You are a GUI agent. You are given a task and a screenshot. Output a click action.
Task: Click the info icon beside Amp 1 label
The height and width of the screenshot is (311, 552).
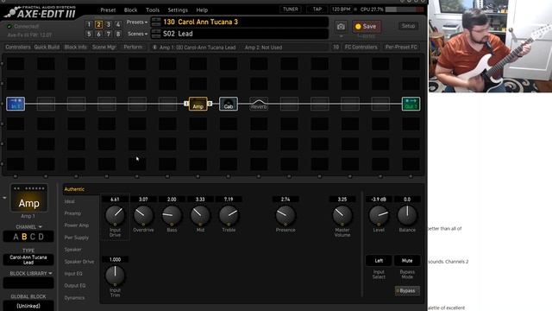click(x=154, y=48)
